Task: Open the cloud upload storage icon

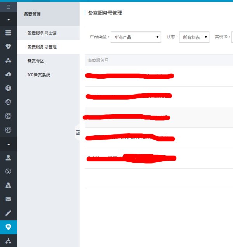Action: pos(9,74)
